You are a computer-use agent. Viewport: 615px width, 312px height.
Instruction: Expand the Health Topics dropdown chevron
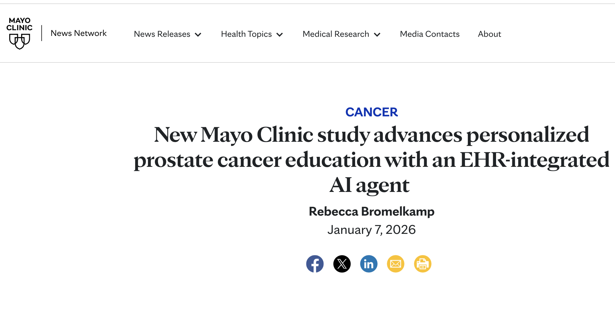click(x=280, y=35)
